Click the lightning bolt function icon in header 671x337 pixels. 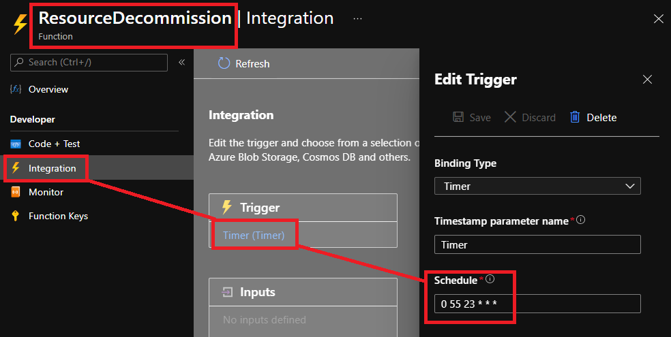point(20,24)
